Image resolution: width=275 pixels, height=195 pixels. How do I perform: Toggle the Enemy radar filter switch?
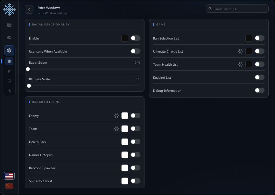tap(135, 116)
